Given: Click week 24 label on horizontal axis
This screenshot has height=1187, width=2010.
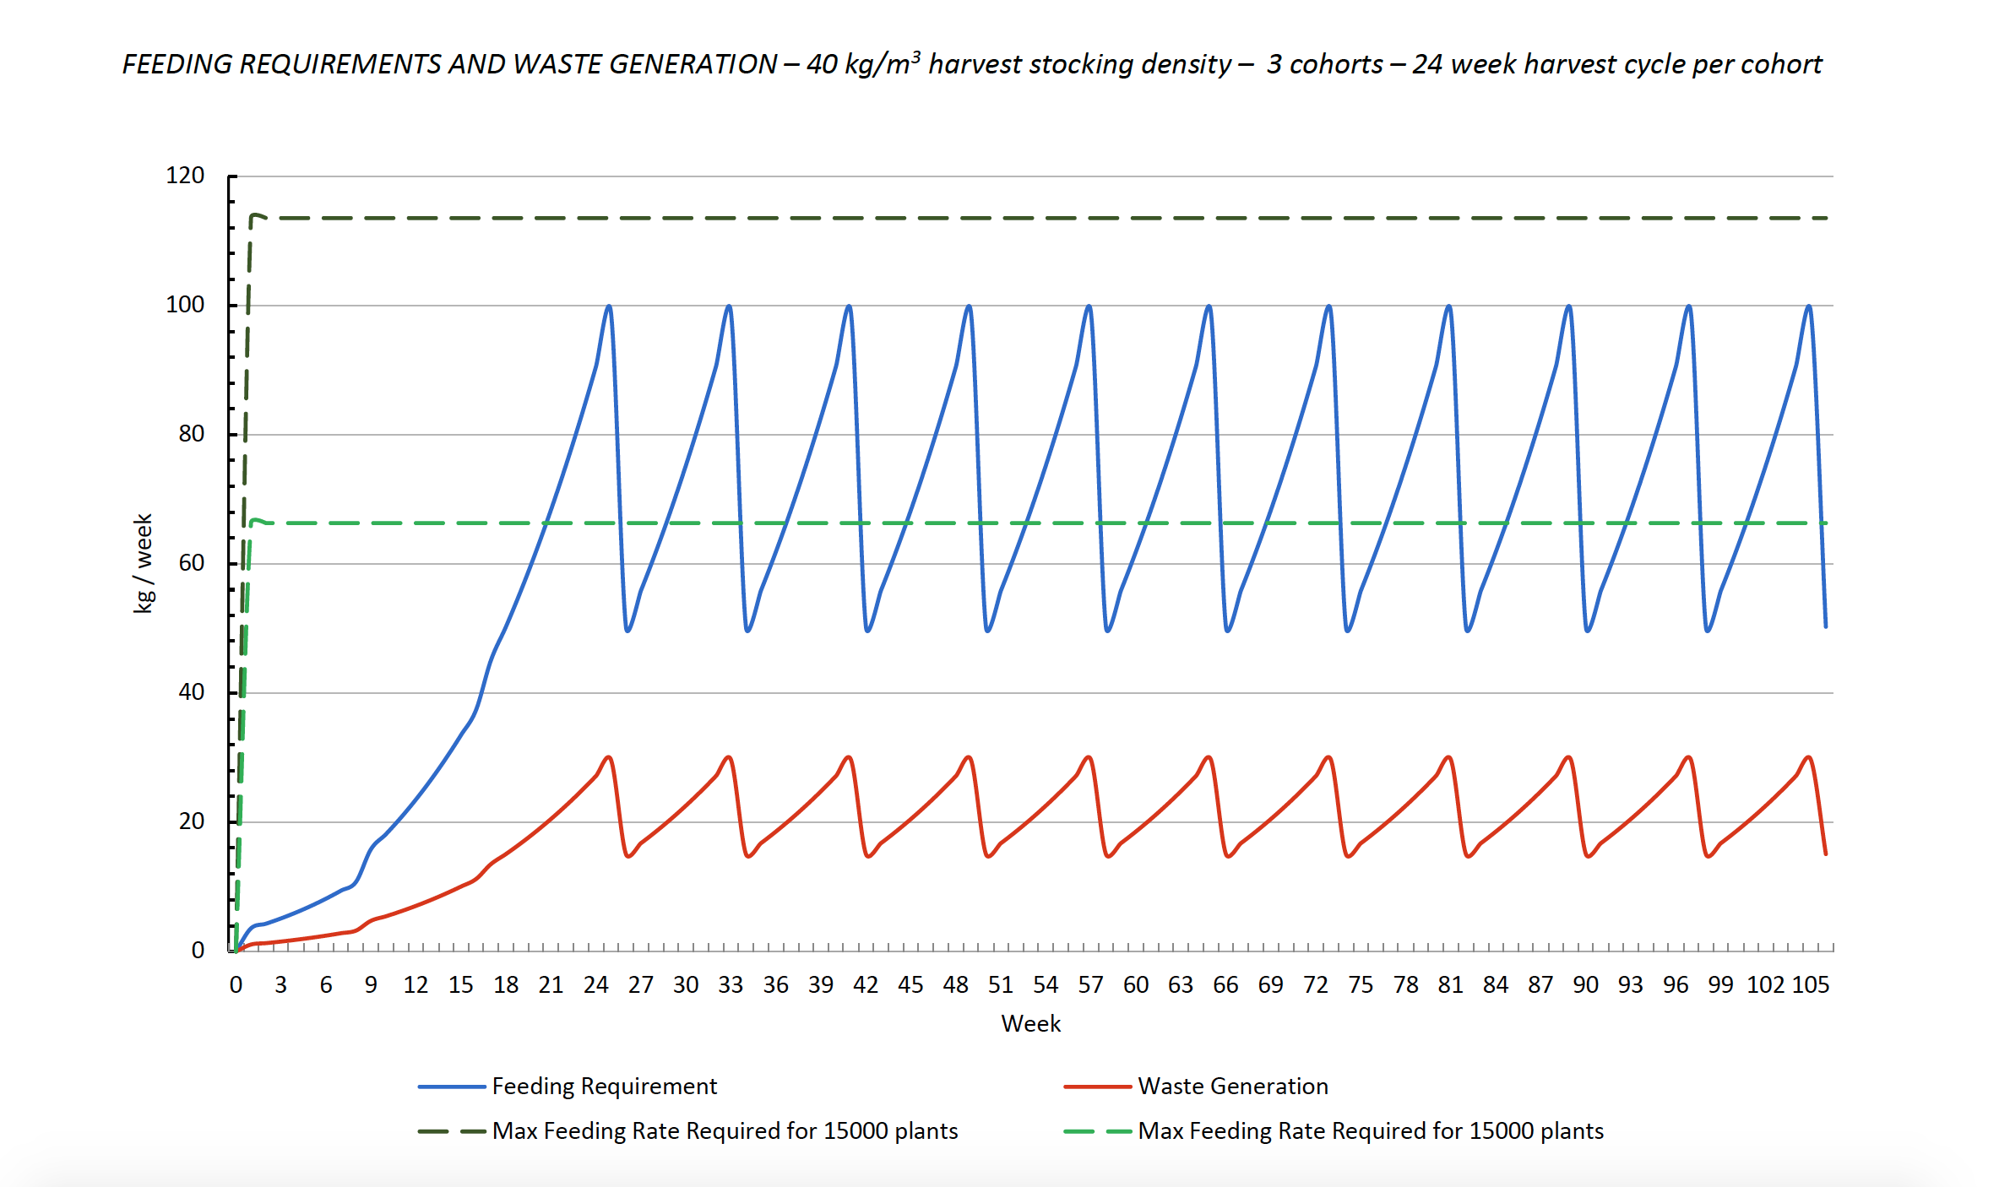Looking at the screenshot, I should [595, 984].
